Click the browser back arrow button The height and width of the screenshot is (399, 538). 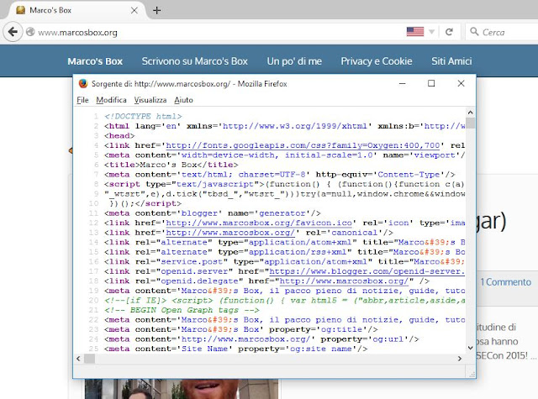tap(13, 32)
